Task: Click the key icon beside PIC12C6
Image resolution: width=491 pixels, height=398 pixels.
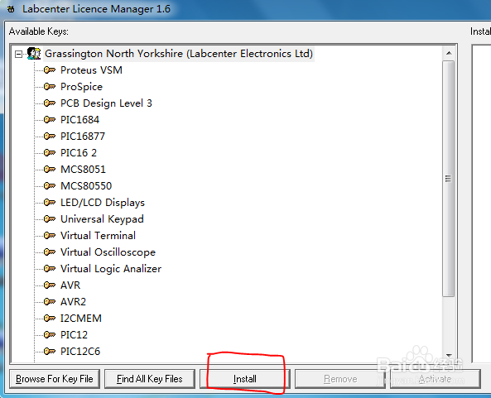Action: click(x=50, y=352)
